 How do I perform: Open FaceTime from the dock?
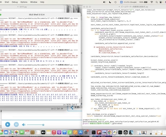point(22,132)
